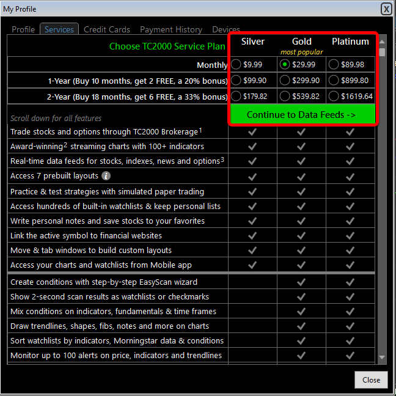396x396 pixels.
Task: Click 'Access 7 prebuilt layouts' text
Action: [54, 176]
